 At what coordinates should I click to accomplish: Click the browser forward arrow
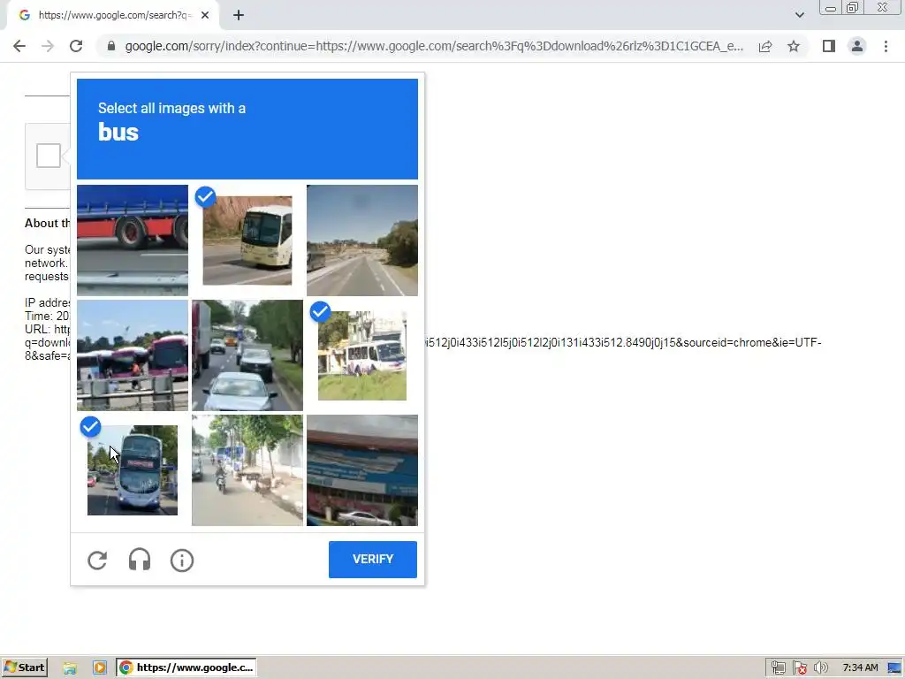(x=48, y=46)
